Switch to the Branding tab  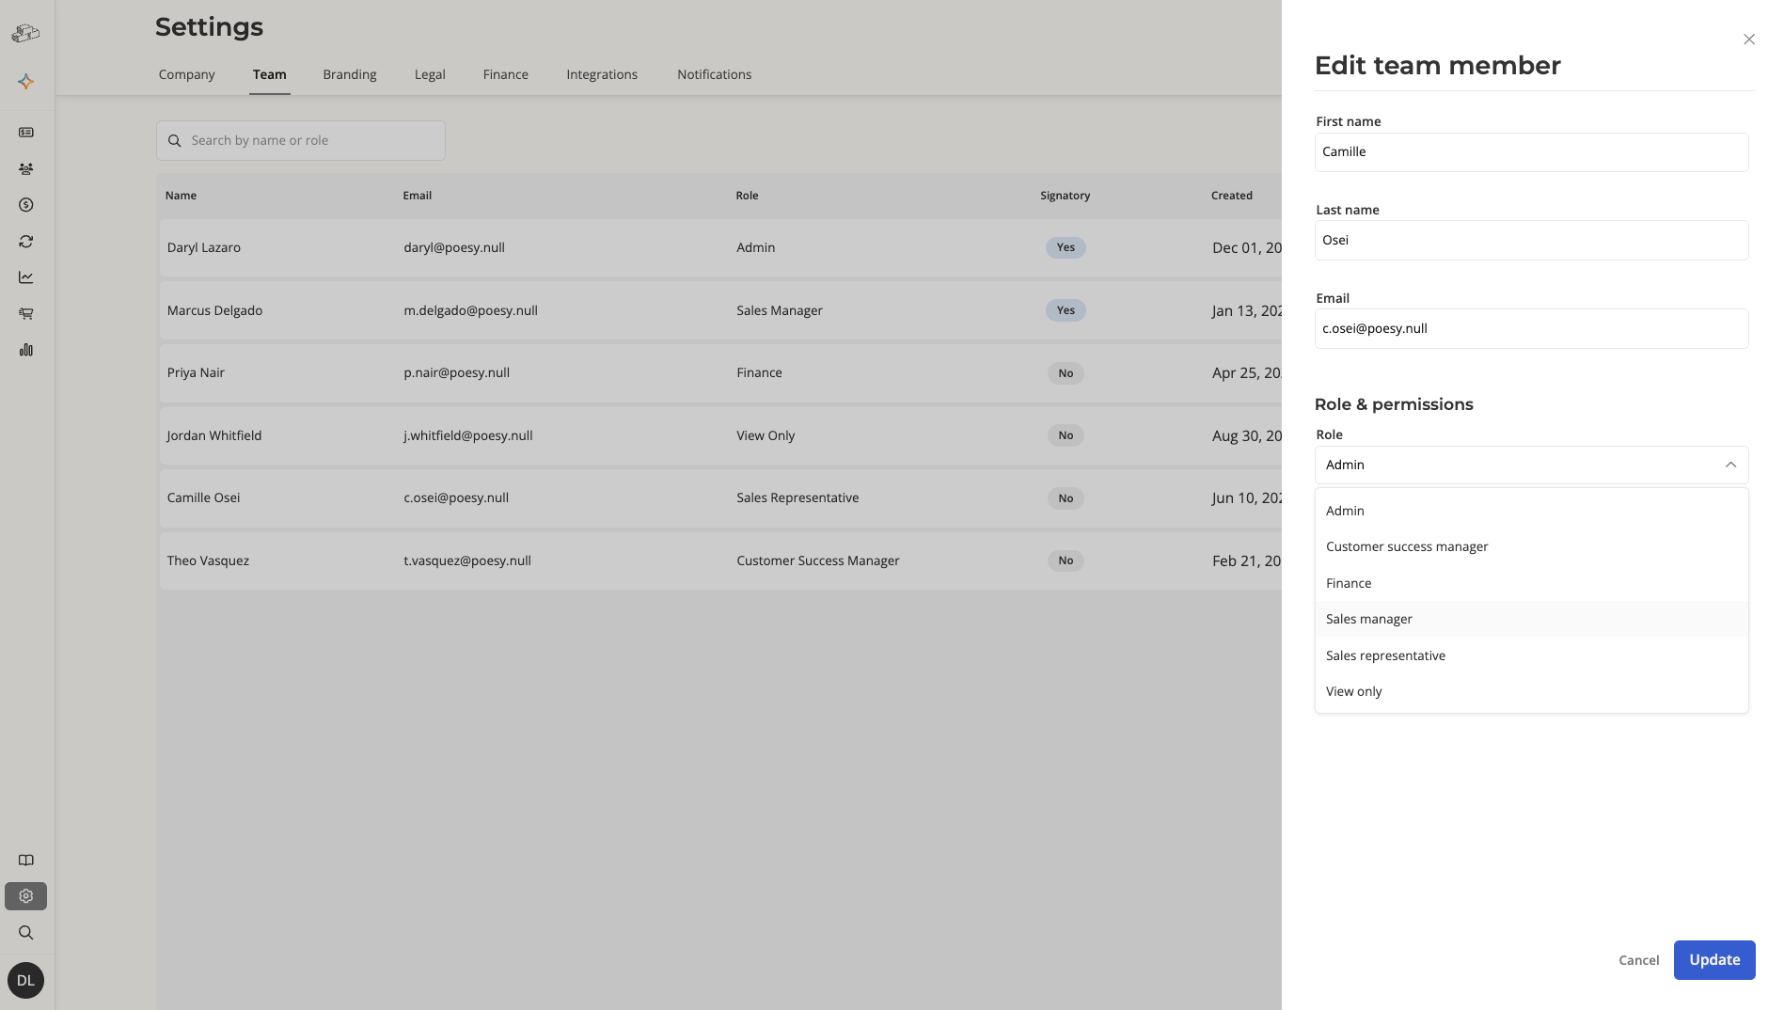click(349, 74)
